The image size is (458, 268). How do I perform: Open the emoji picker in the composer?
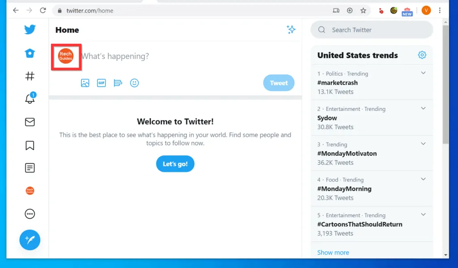click(134, 83)
